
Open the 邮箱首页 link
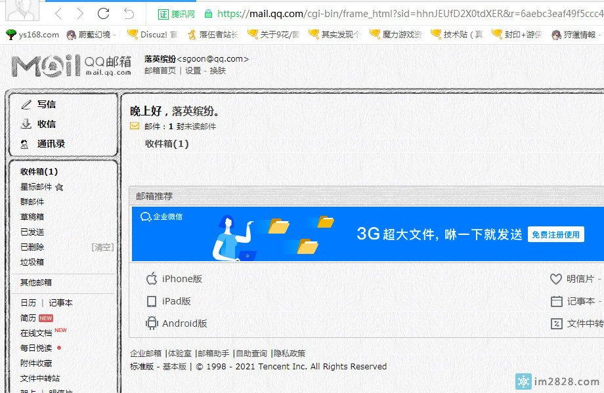(160, 71)
